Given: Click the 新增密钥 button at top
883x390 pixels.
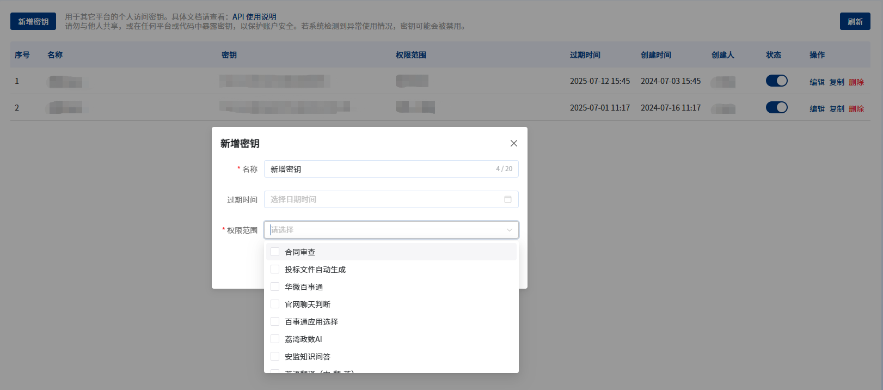Looking at the screenshot, I should coord(33,21).
